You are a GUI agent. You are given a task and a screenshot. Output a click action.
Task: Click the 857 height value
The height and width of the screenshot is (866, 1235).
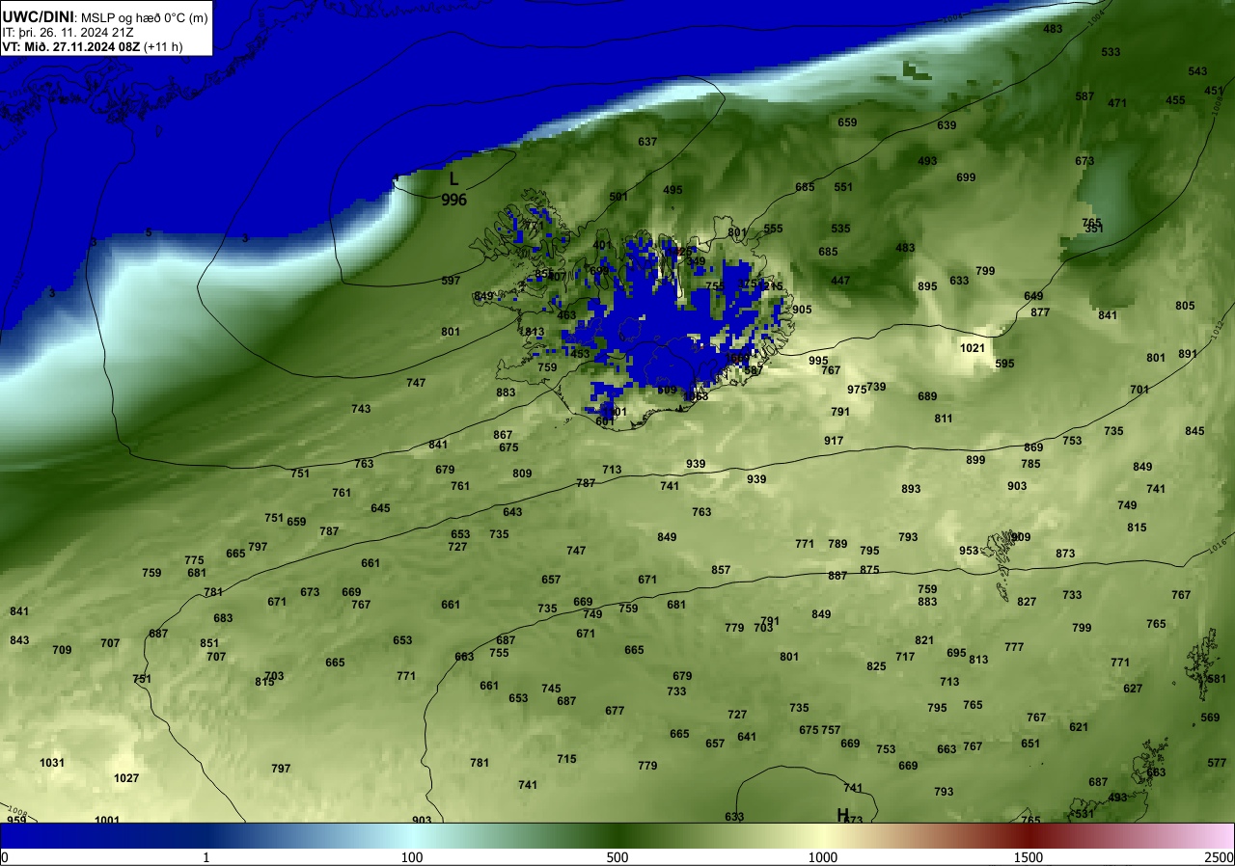[x=721, y=570]
